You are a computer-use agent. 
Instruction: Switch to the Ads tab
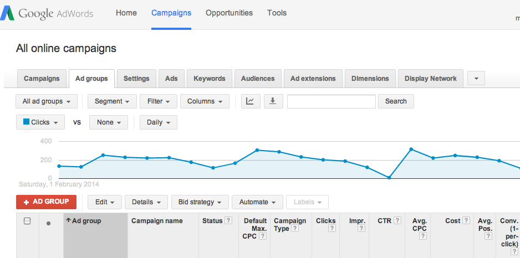click(171, 79)
